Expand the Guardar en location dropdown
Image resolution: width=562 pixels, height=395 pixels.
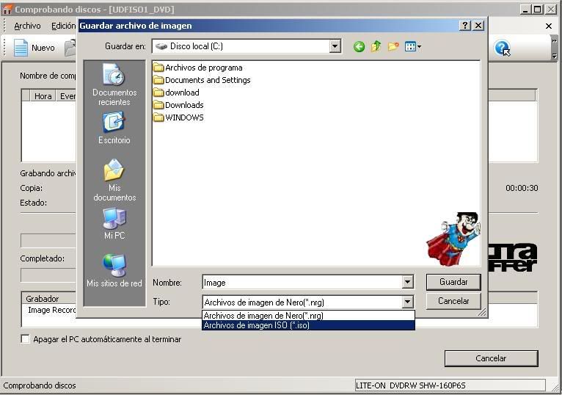(x=335, y=46)
